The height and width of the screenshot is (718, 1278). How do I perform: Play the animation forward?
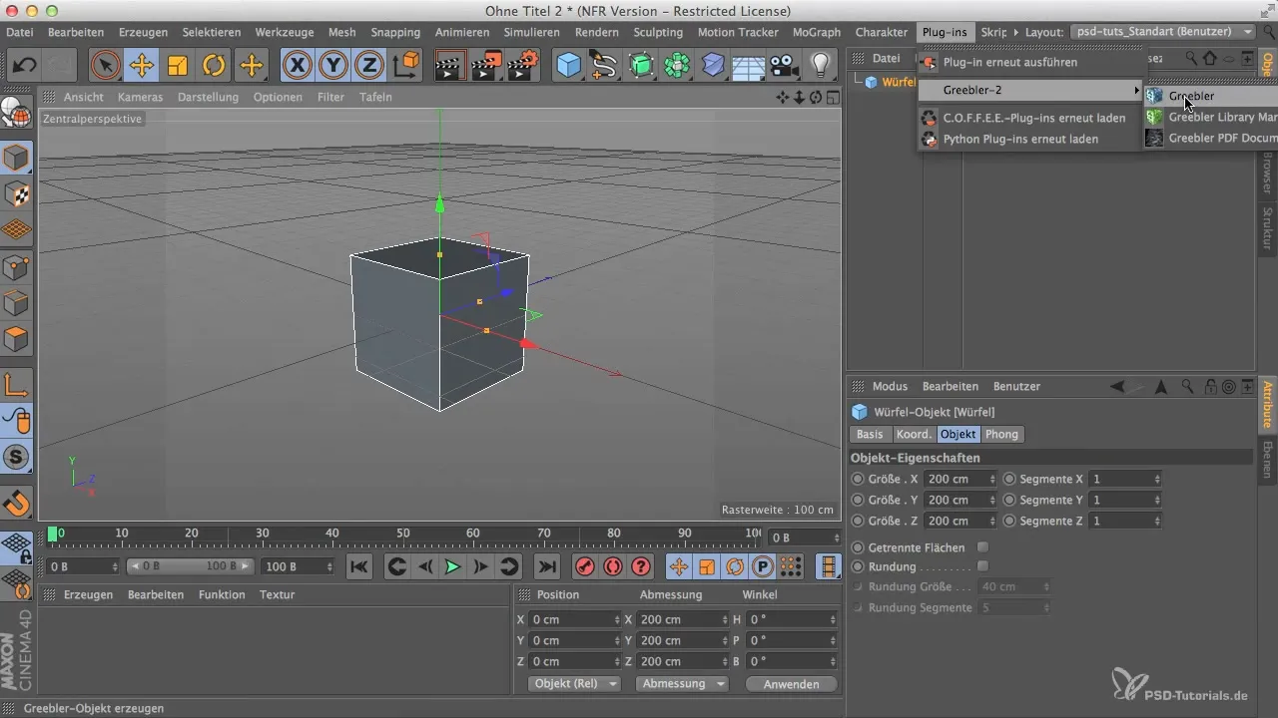[452, 566]
